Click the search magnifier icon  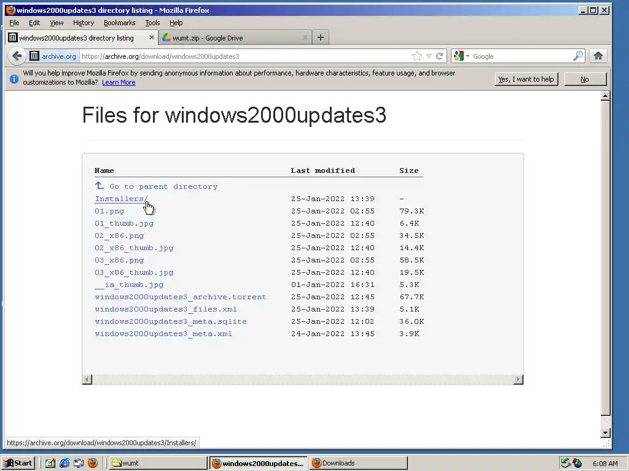[578, 56]
